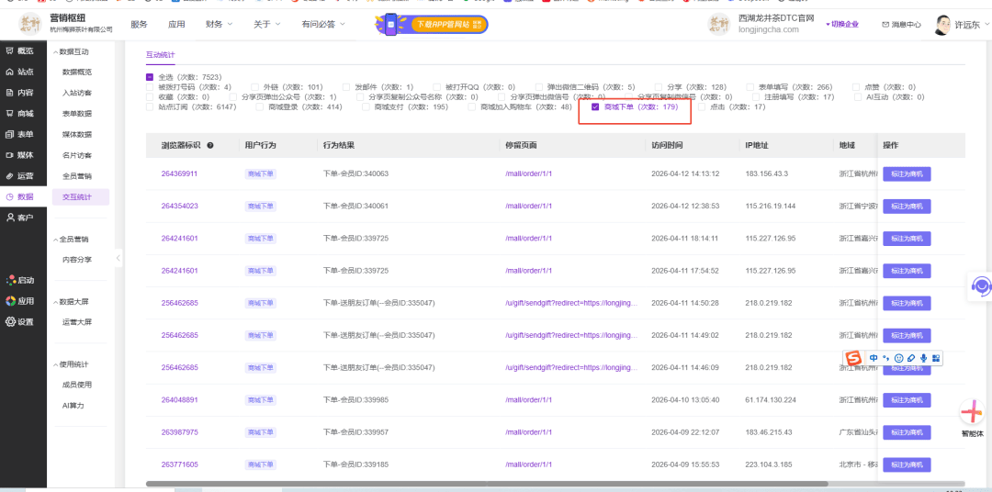Screen dimensions: 992x492
Task: Open 表单 in the dark sidebar
Action: [20, 134]
